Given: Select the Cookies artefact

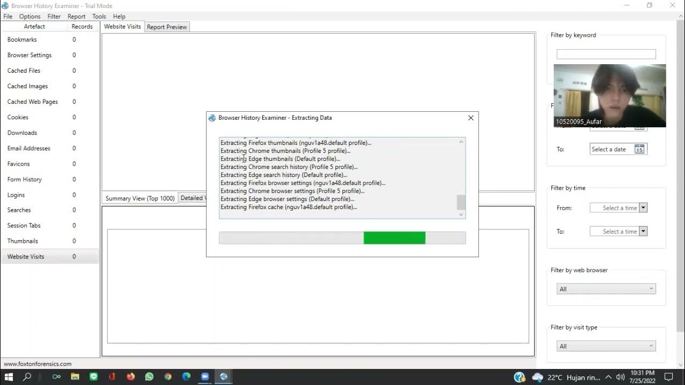Looking at the screenshot, I should coord(50,117).
